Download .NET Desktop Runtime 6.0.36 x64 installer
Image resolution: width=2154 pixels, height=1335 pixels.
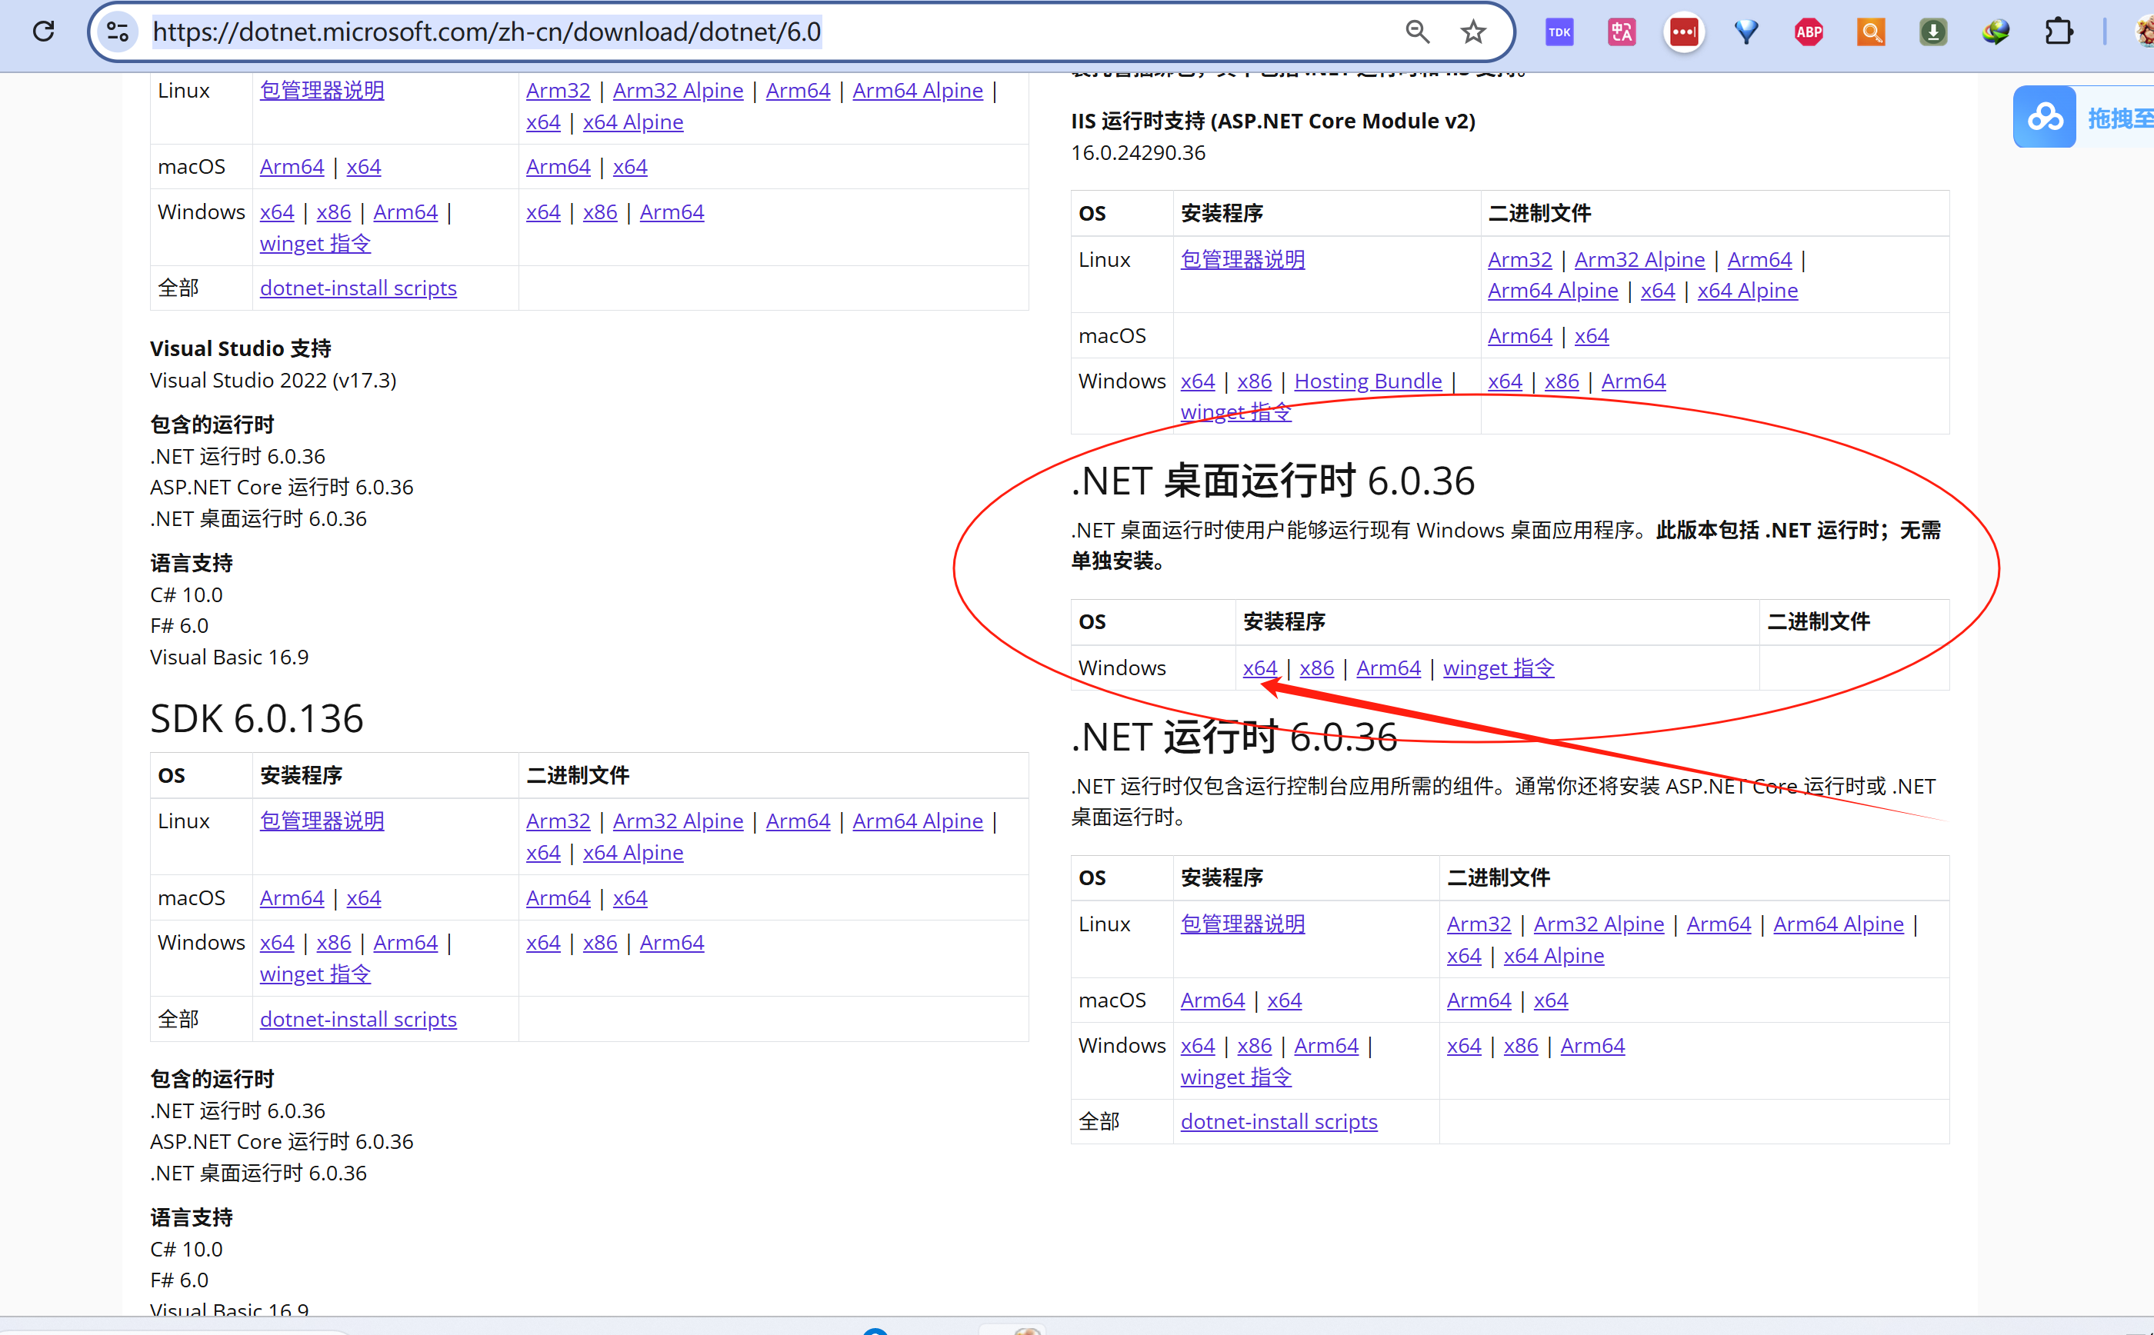[1259, 668]
